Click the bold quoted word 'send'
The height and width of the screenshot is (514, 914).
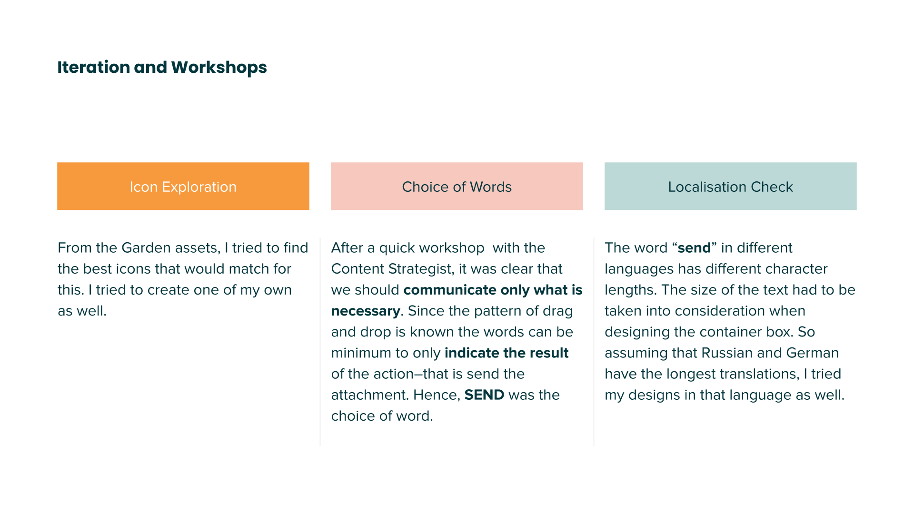[x=694, y=247]
